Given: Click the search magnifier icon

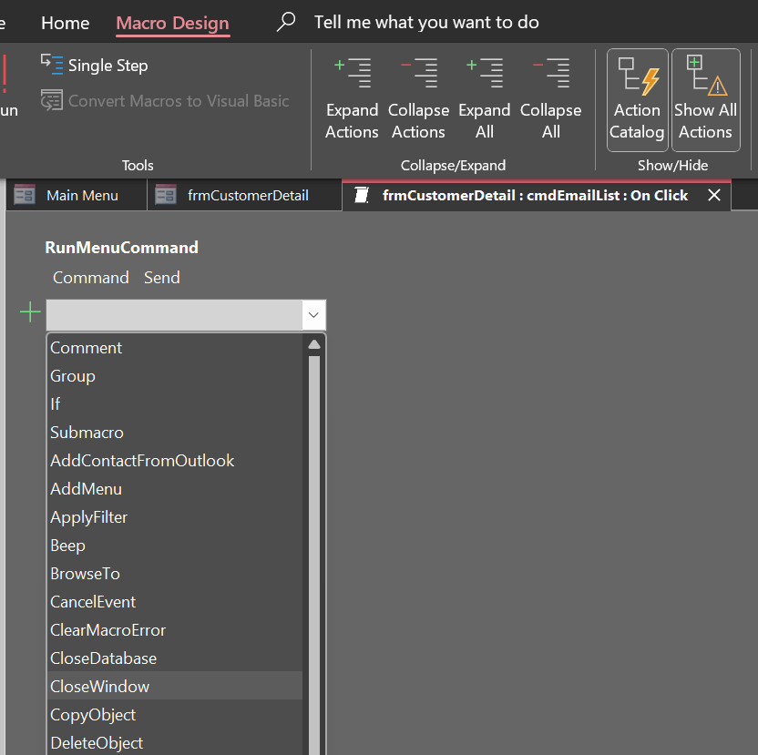Looking at the screenshot, I should 286,22.
